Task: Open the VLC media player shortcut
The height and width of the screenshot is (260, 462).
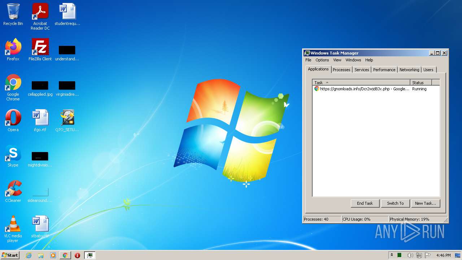Action: (13, 229)
